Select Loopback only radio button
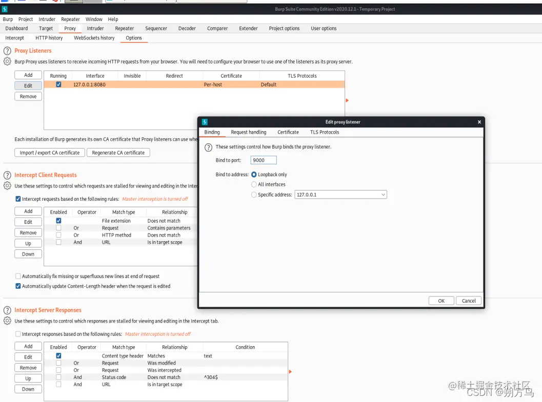542x402 pixels. tap(254, 175)
